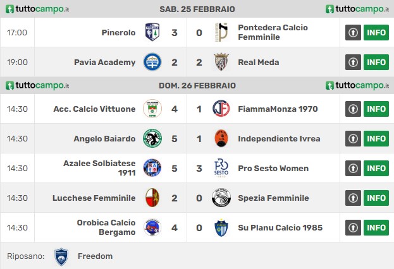Open INFO for Pavia Academy vs Real Meda

376,62
